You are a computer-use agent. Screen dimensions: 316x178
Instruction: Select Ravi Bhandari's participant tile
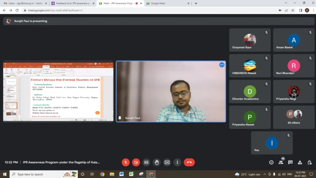[x=294, y=66]
